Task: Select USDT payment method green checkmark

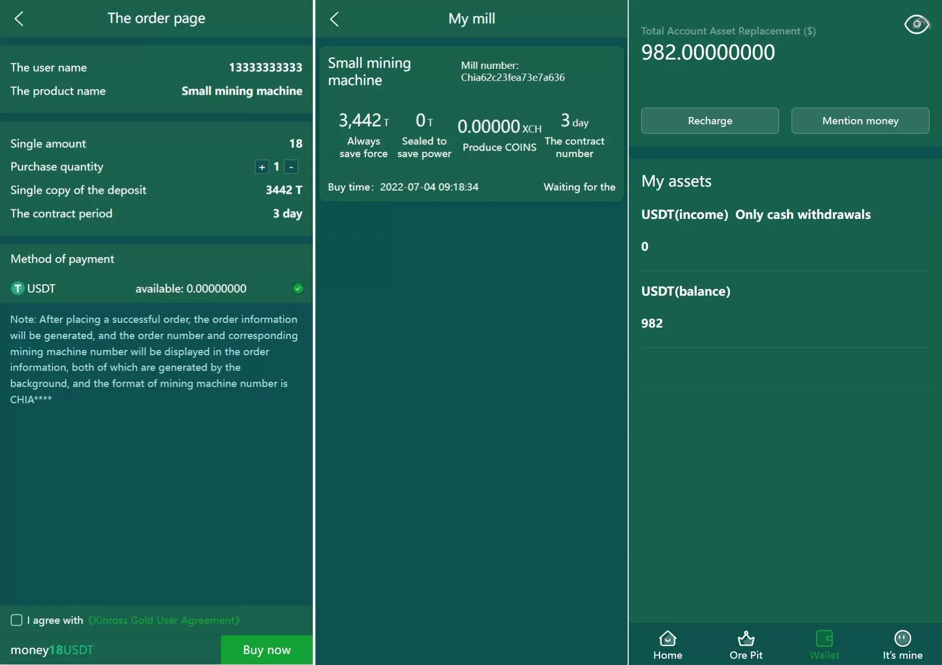Action: 298,288
